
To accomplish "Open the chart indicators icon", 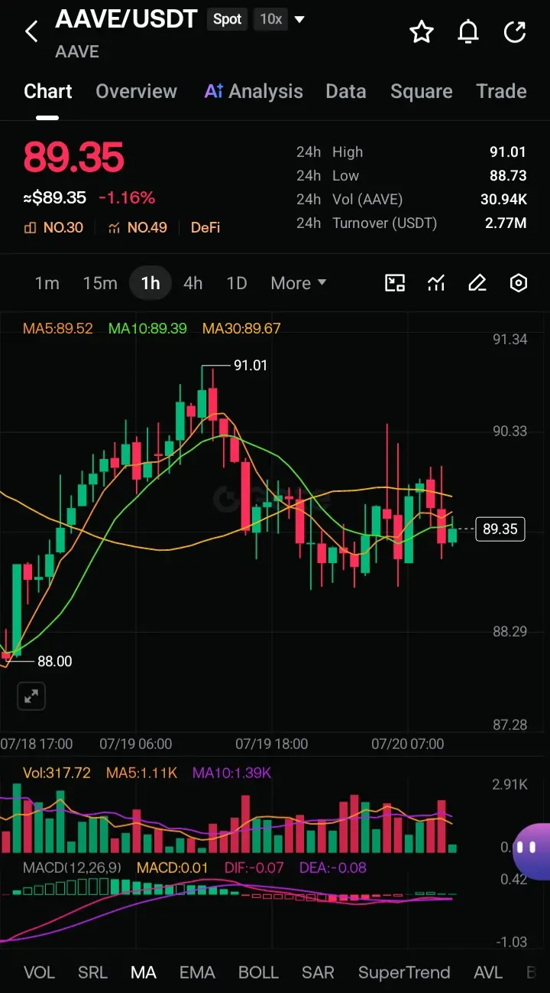I will pos(436,283).
